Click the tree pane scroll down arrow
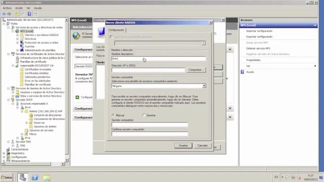Image resolution: width=324 pixels, height=182 pixels. [x=66, y=160]
